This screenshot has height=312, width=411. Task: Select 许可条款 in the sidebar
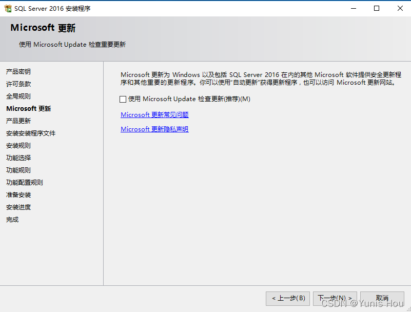[18, 84]
